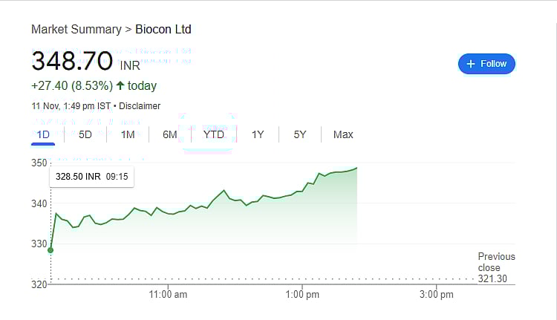Click the plus icon on the Follow button
557x320 pixels.
click(x=470, y=64)
